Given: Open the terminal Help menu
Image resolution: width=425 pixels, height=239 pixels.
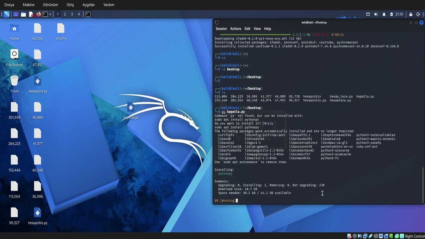Looking at the screenshot, I should (268, 29).
